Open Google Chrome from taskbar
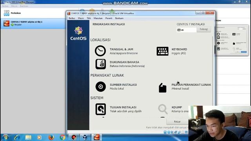Viewport: 251px width, 141px height. (62, 137)
